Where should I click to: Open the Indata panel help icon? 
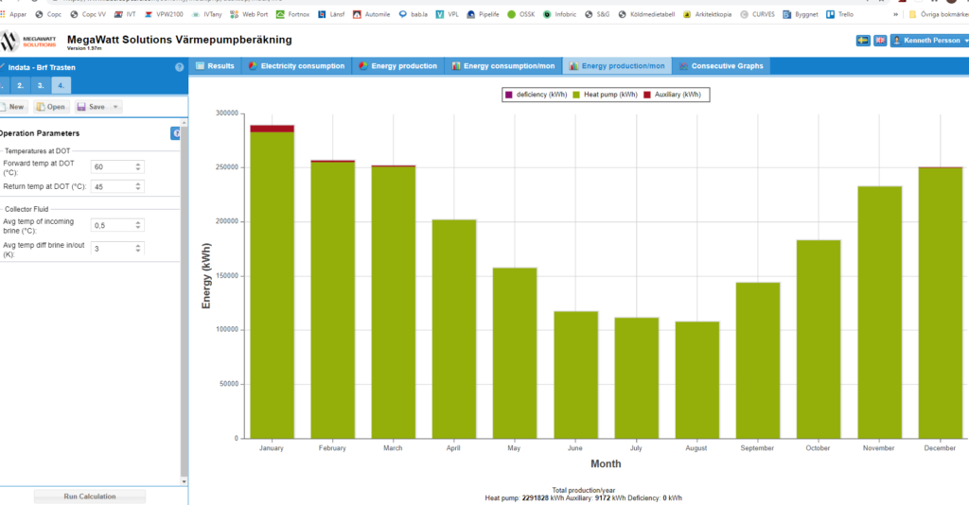179,67
